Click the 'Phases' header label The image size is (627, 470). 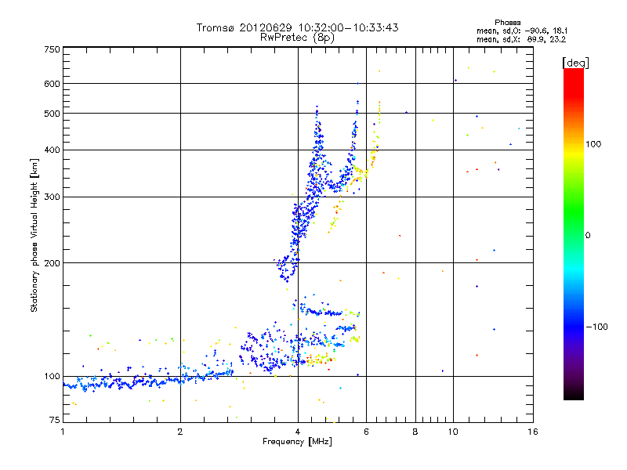pyautogui.click(x=507, y=23)
